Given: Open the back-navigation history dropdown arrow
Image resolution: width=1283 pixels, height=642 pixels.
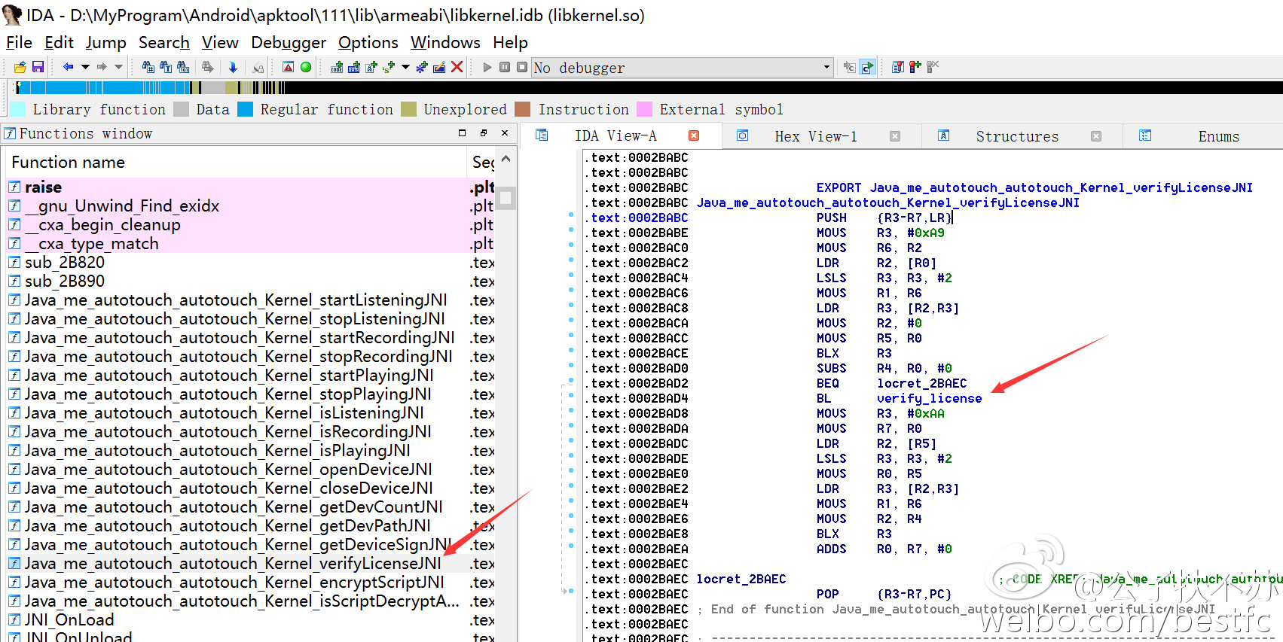Looking at the screenshot, I should (85, 67).
